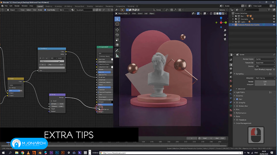
Task: Open the Device CPU dropdown
Action: tap(265, 66)
